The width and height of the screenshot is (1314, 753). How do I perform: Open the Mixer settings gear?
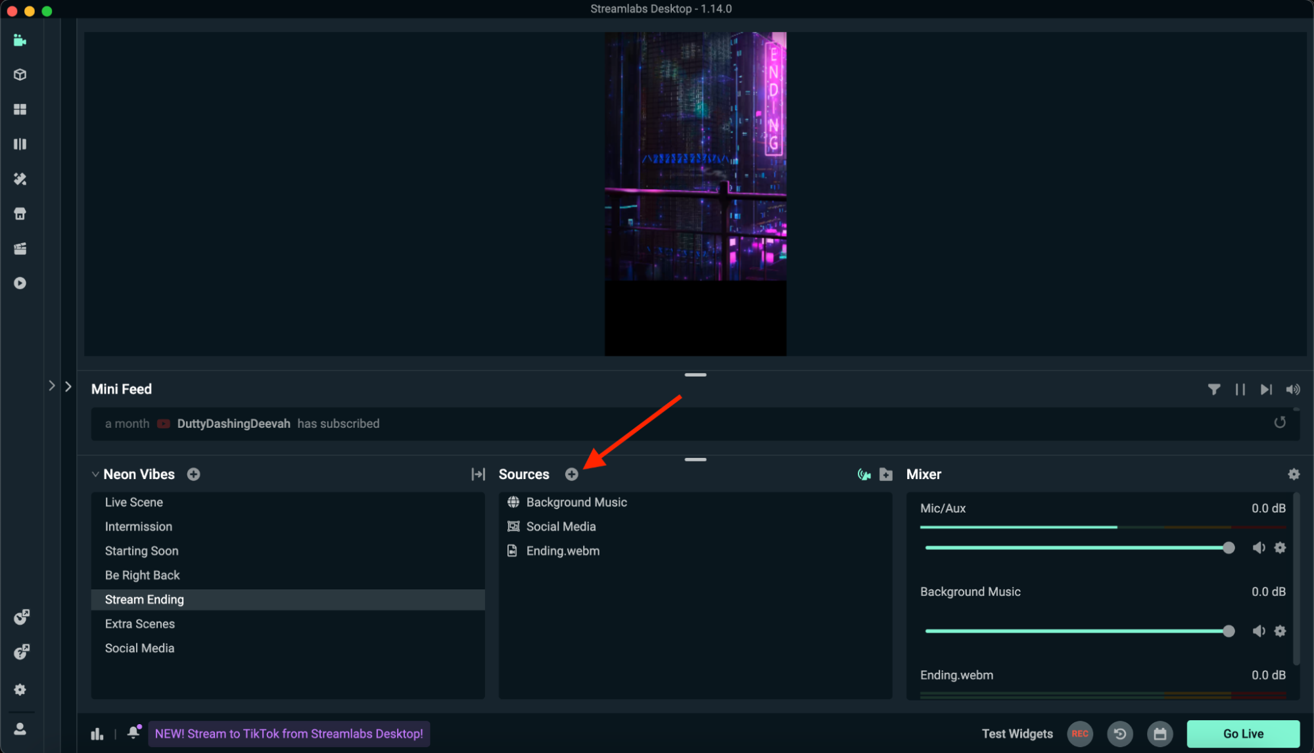[1293, 474]
